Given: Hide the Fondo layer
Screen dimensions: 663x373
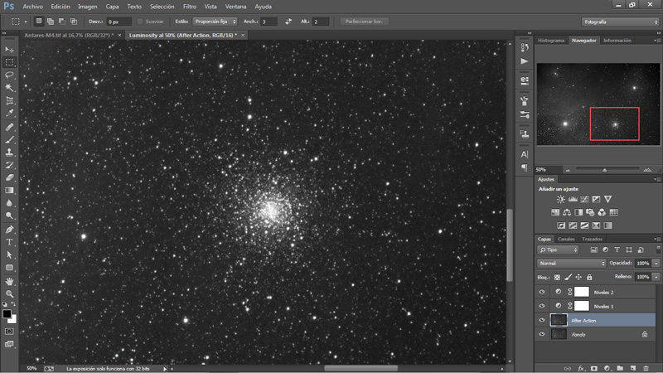Looking at the screenshot, I should [542, 334].
